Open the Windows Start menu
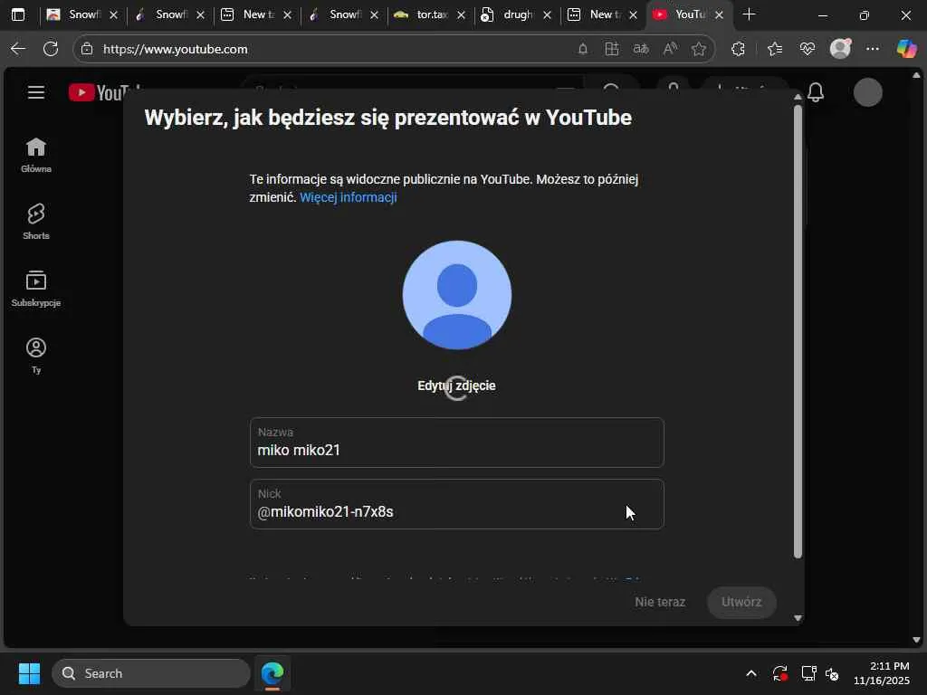The width and height of the screenshot is (927, 695). (29, 673)
